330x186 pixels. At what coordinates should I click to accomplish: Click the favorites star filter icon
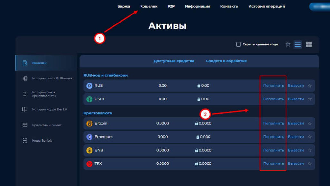tap(288, 44)
